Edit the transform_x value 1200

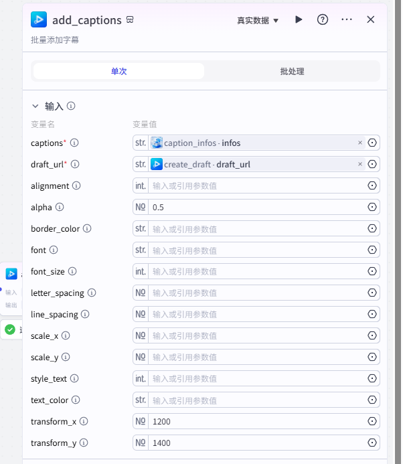(x=257, y=421)
